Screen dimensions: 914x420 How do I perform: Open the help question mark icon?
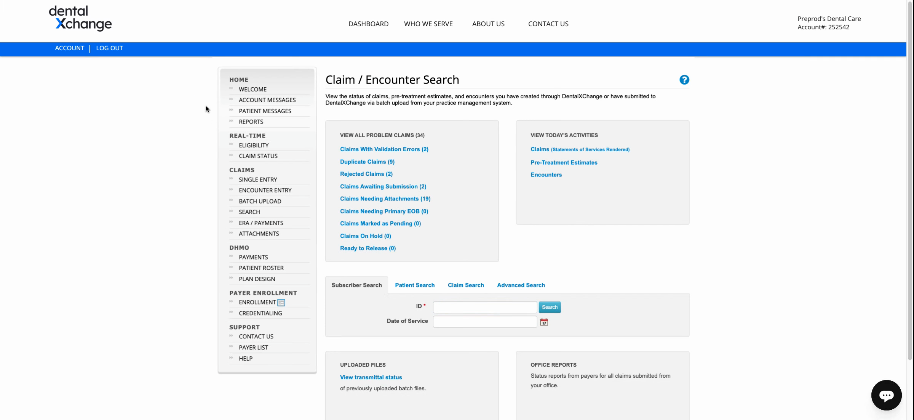(x=684, y=80)
